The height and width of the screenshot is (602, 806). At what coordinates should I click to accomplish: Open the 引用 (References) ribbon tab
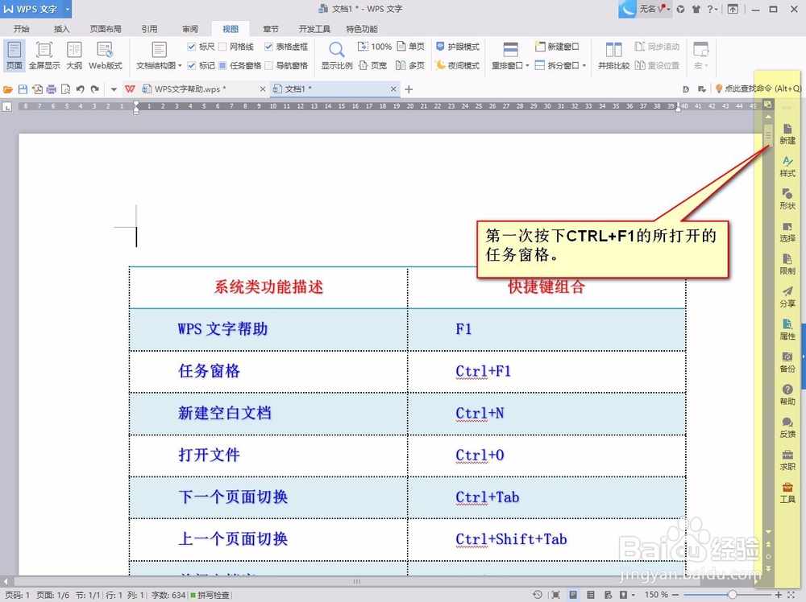tap(150, 29)
